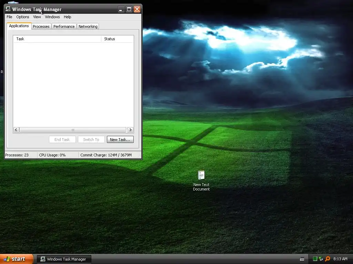Click the 'Commit Charge: 124M / 3679M' status text
The image size is (353, 264).
(x=106, y=155)
